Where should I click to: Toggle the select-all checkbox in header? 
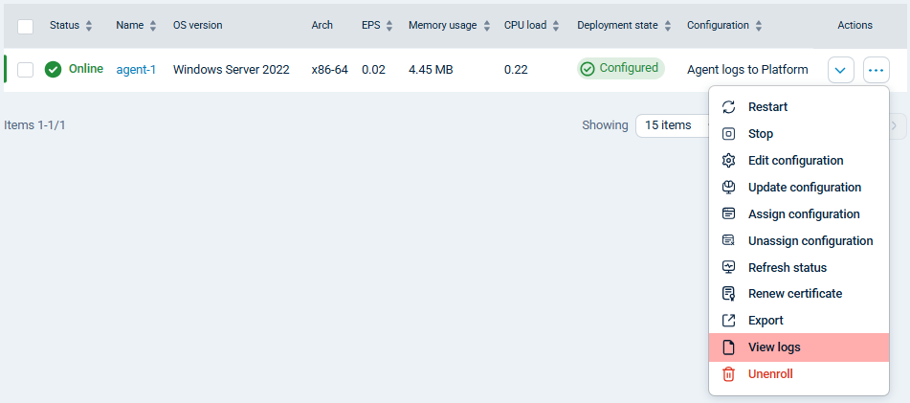26,26
